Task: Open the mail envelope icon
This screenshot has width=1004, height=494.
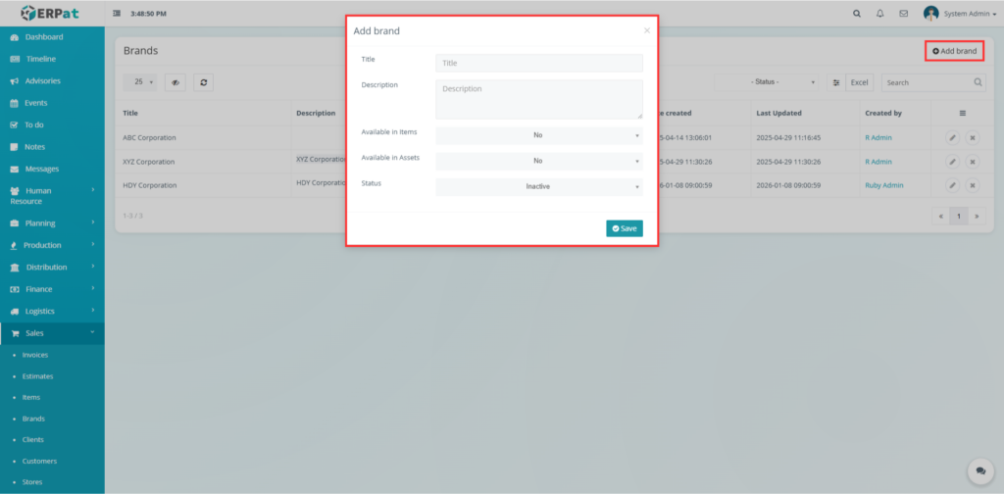Action: (x=903, y=14)
